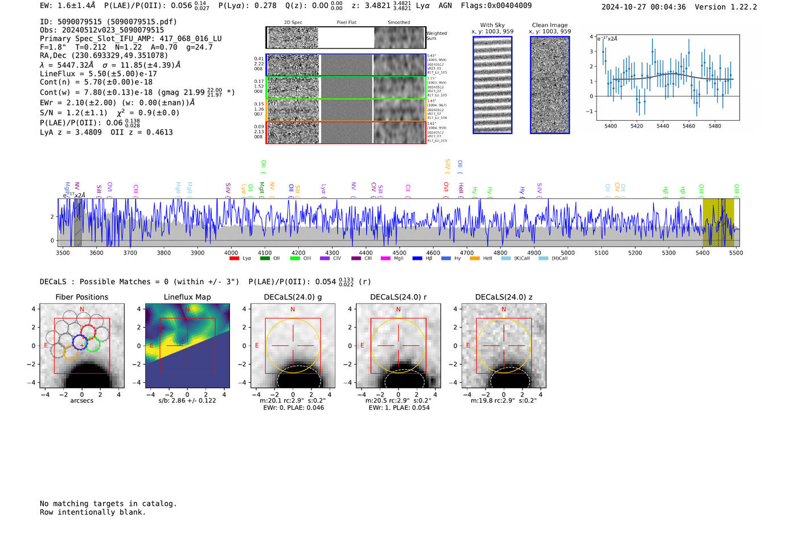Click the gray hatched region near 3550 Å

click(78, 222)
